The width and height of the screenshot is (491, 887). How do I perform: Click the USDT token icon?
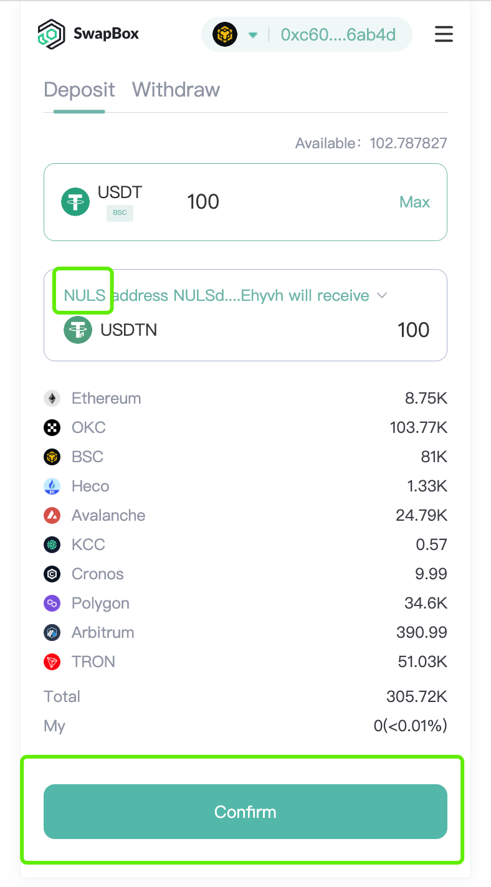pos(75,202)
